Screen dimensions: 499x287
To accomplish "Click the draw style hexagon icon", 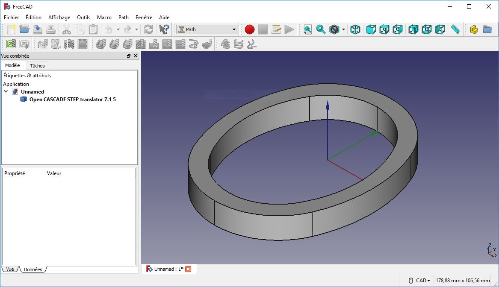I will pos(334,29).
